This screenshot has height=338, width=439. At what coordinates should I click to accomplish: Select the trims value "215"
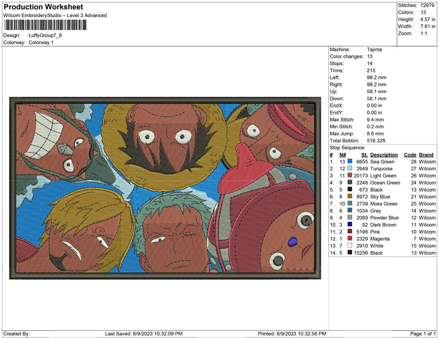(x=371, y=70)
